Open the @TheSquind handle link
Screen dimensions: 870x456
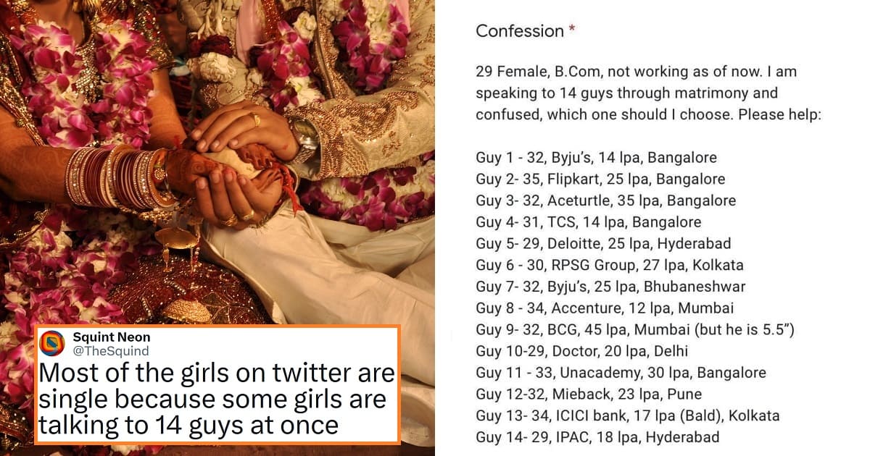click(x=111, y=351)
